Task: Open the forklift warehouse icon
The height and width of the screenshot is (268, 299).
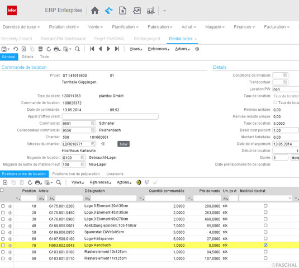Action: coord(151,11)
